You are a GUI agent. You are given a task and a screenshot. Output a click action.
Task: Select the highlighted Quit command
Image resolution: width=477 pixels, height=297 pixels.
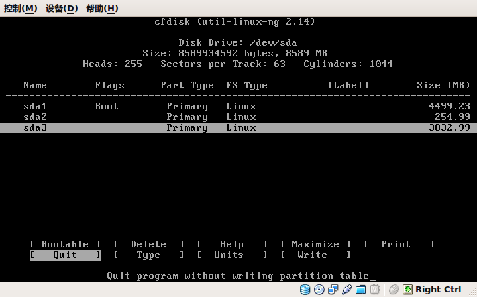tap(65, 255)
